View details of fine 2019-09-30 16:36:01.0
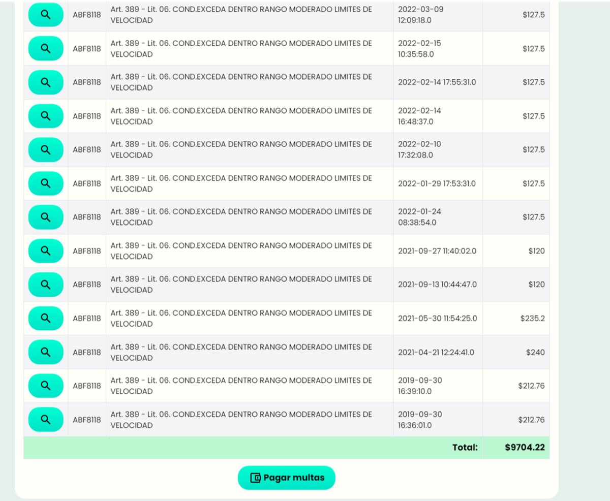610x501 pixels. tap(46, 420)
